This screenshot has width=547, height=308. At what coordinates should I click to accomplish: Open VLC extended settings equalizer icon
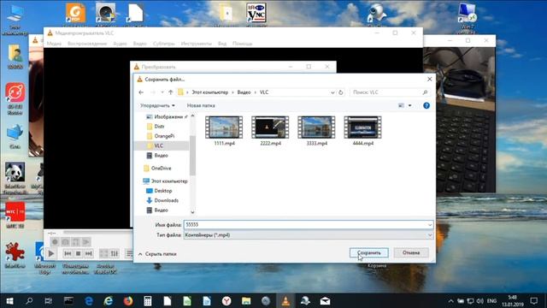pos(115,253)
